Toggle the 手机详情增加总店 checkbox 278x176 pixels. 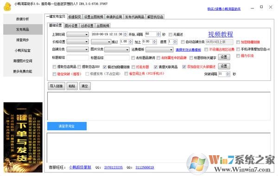[x=238, y=49]
